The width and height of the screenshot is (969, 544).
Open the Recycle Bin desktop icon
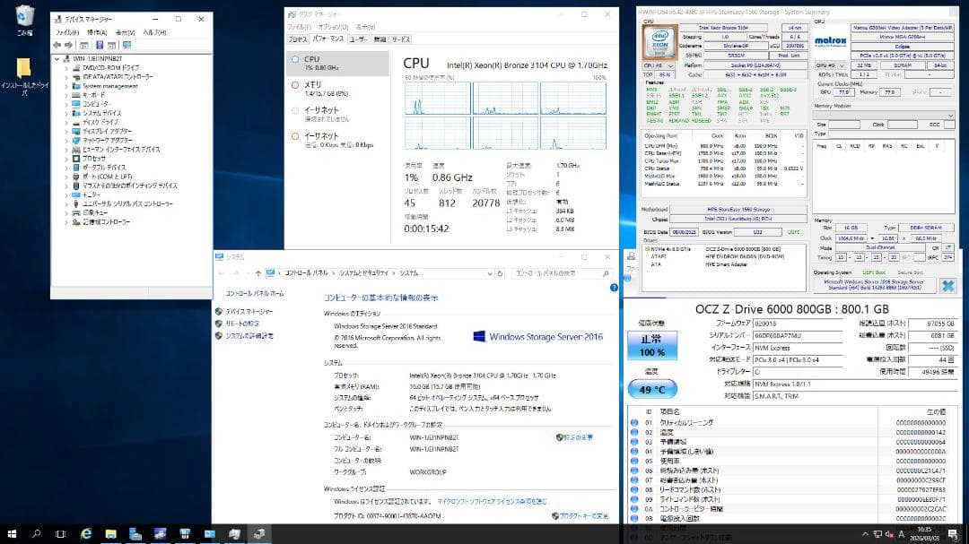pos(25,20)
